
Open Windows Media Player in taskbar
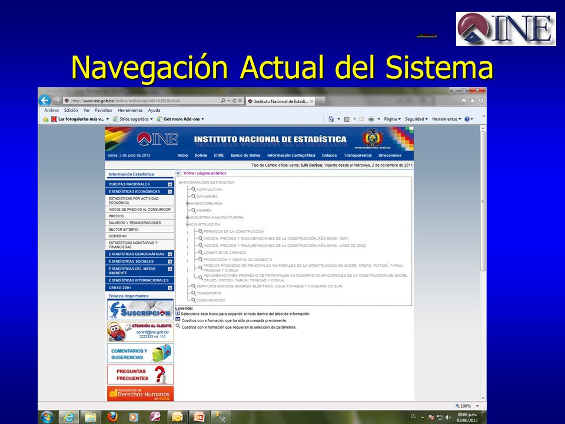tap(133, 417)
